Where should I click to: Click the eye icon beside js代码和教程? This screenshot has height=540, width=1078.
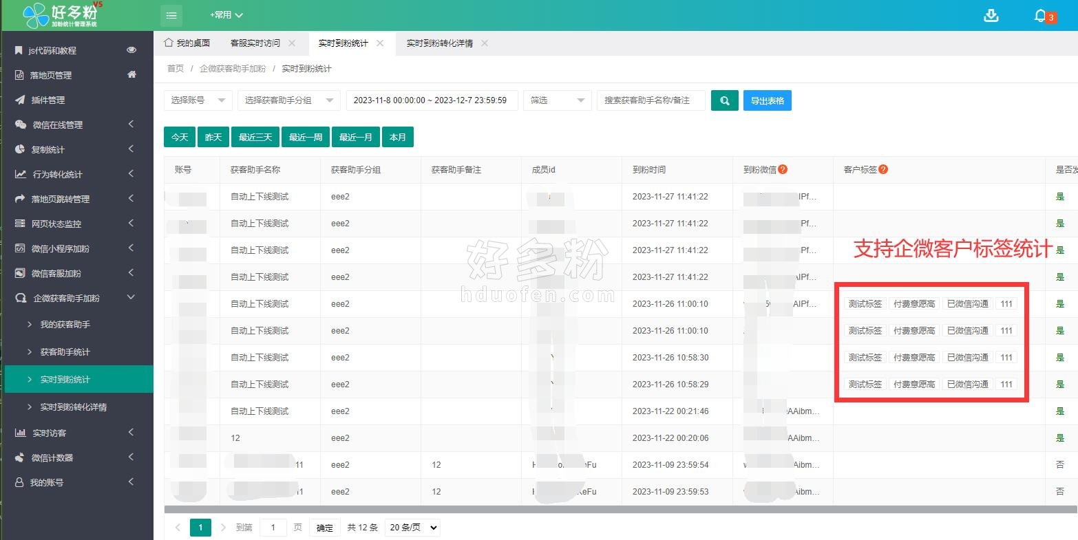click(131, 50)
